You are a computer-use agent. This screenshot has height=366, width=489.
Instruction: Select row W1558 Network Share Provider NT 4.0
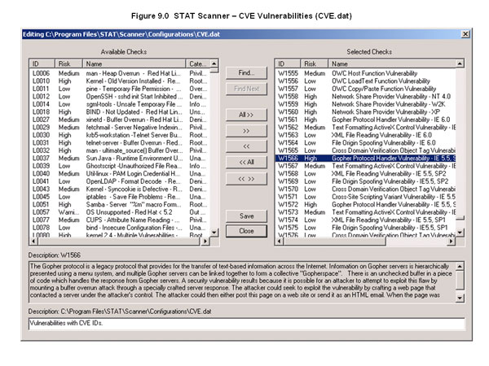click(365, 97)
